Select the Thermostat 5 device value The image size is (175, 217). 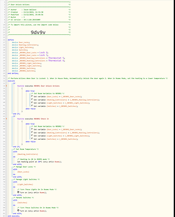pyautogui.click(x=56, y=58)
